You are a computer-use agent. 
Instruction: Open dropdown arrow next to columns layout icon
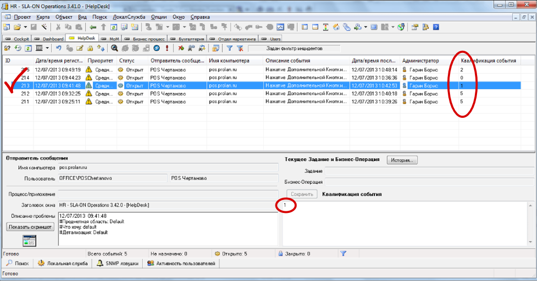click(x=47, y=48)
